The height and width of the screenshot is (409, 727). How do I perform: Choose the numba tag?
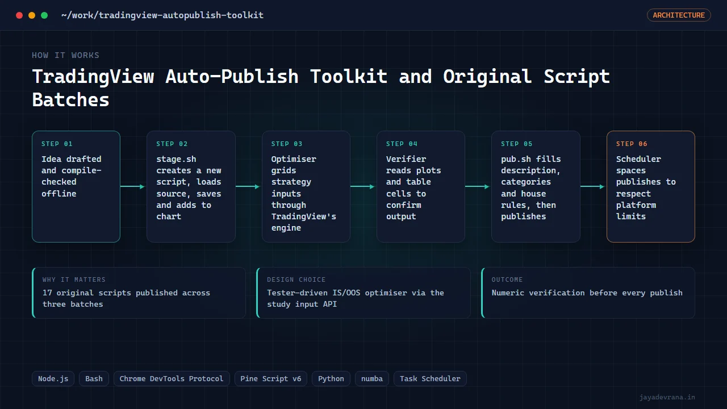(372, 379)
